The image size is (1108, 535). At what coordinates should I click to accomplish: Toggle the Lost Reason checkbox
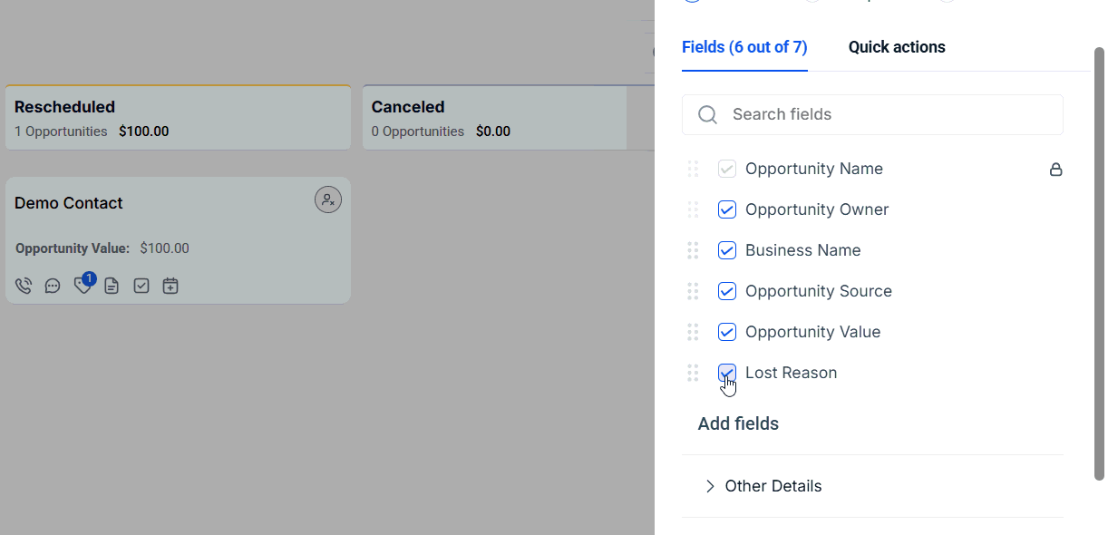[x=726, y=373]
